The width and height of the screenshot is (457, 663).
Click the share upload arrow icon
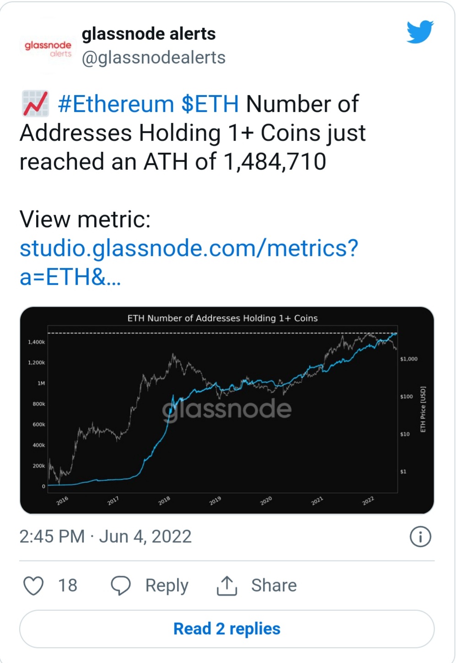coord(227,586)
